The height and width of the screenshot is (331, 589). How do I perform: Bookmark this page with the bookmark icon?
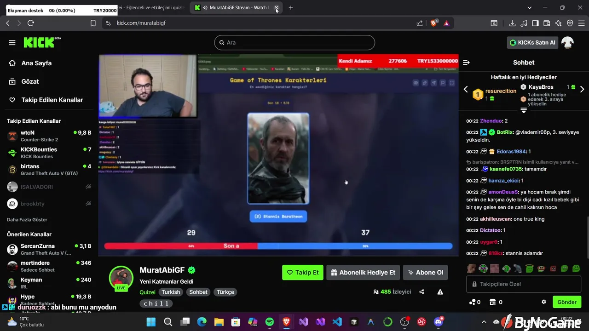(x=93, y=23)
